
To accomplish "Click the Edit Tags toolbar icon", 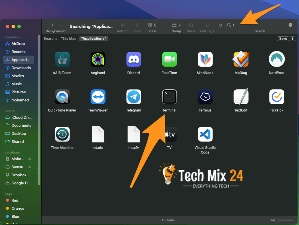I will (207, 25).
